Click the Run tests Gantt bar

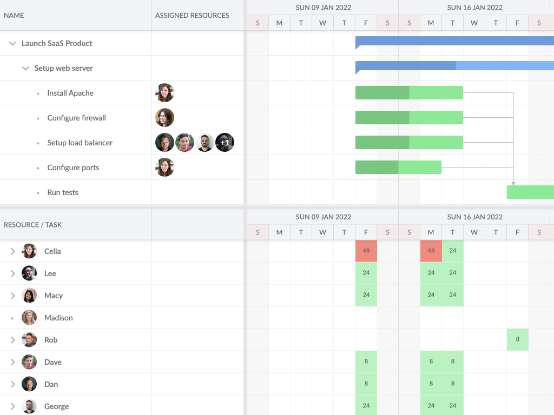(x=530, y=192)
